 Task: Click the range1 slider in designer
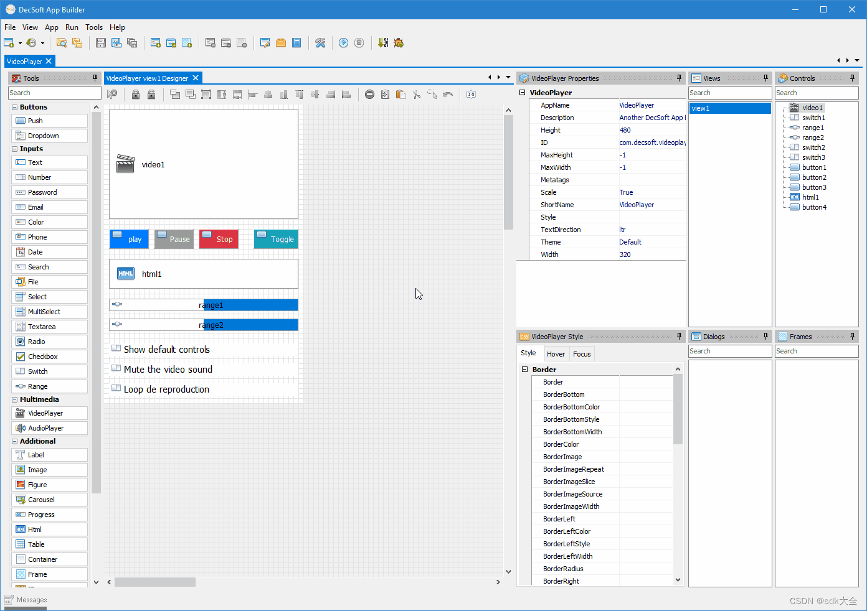204,305
